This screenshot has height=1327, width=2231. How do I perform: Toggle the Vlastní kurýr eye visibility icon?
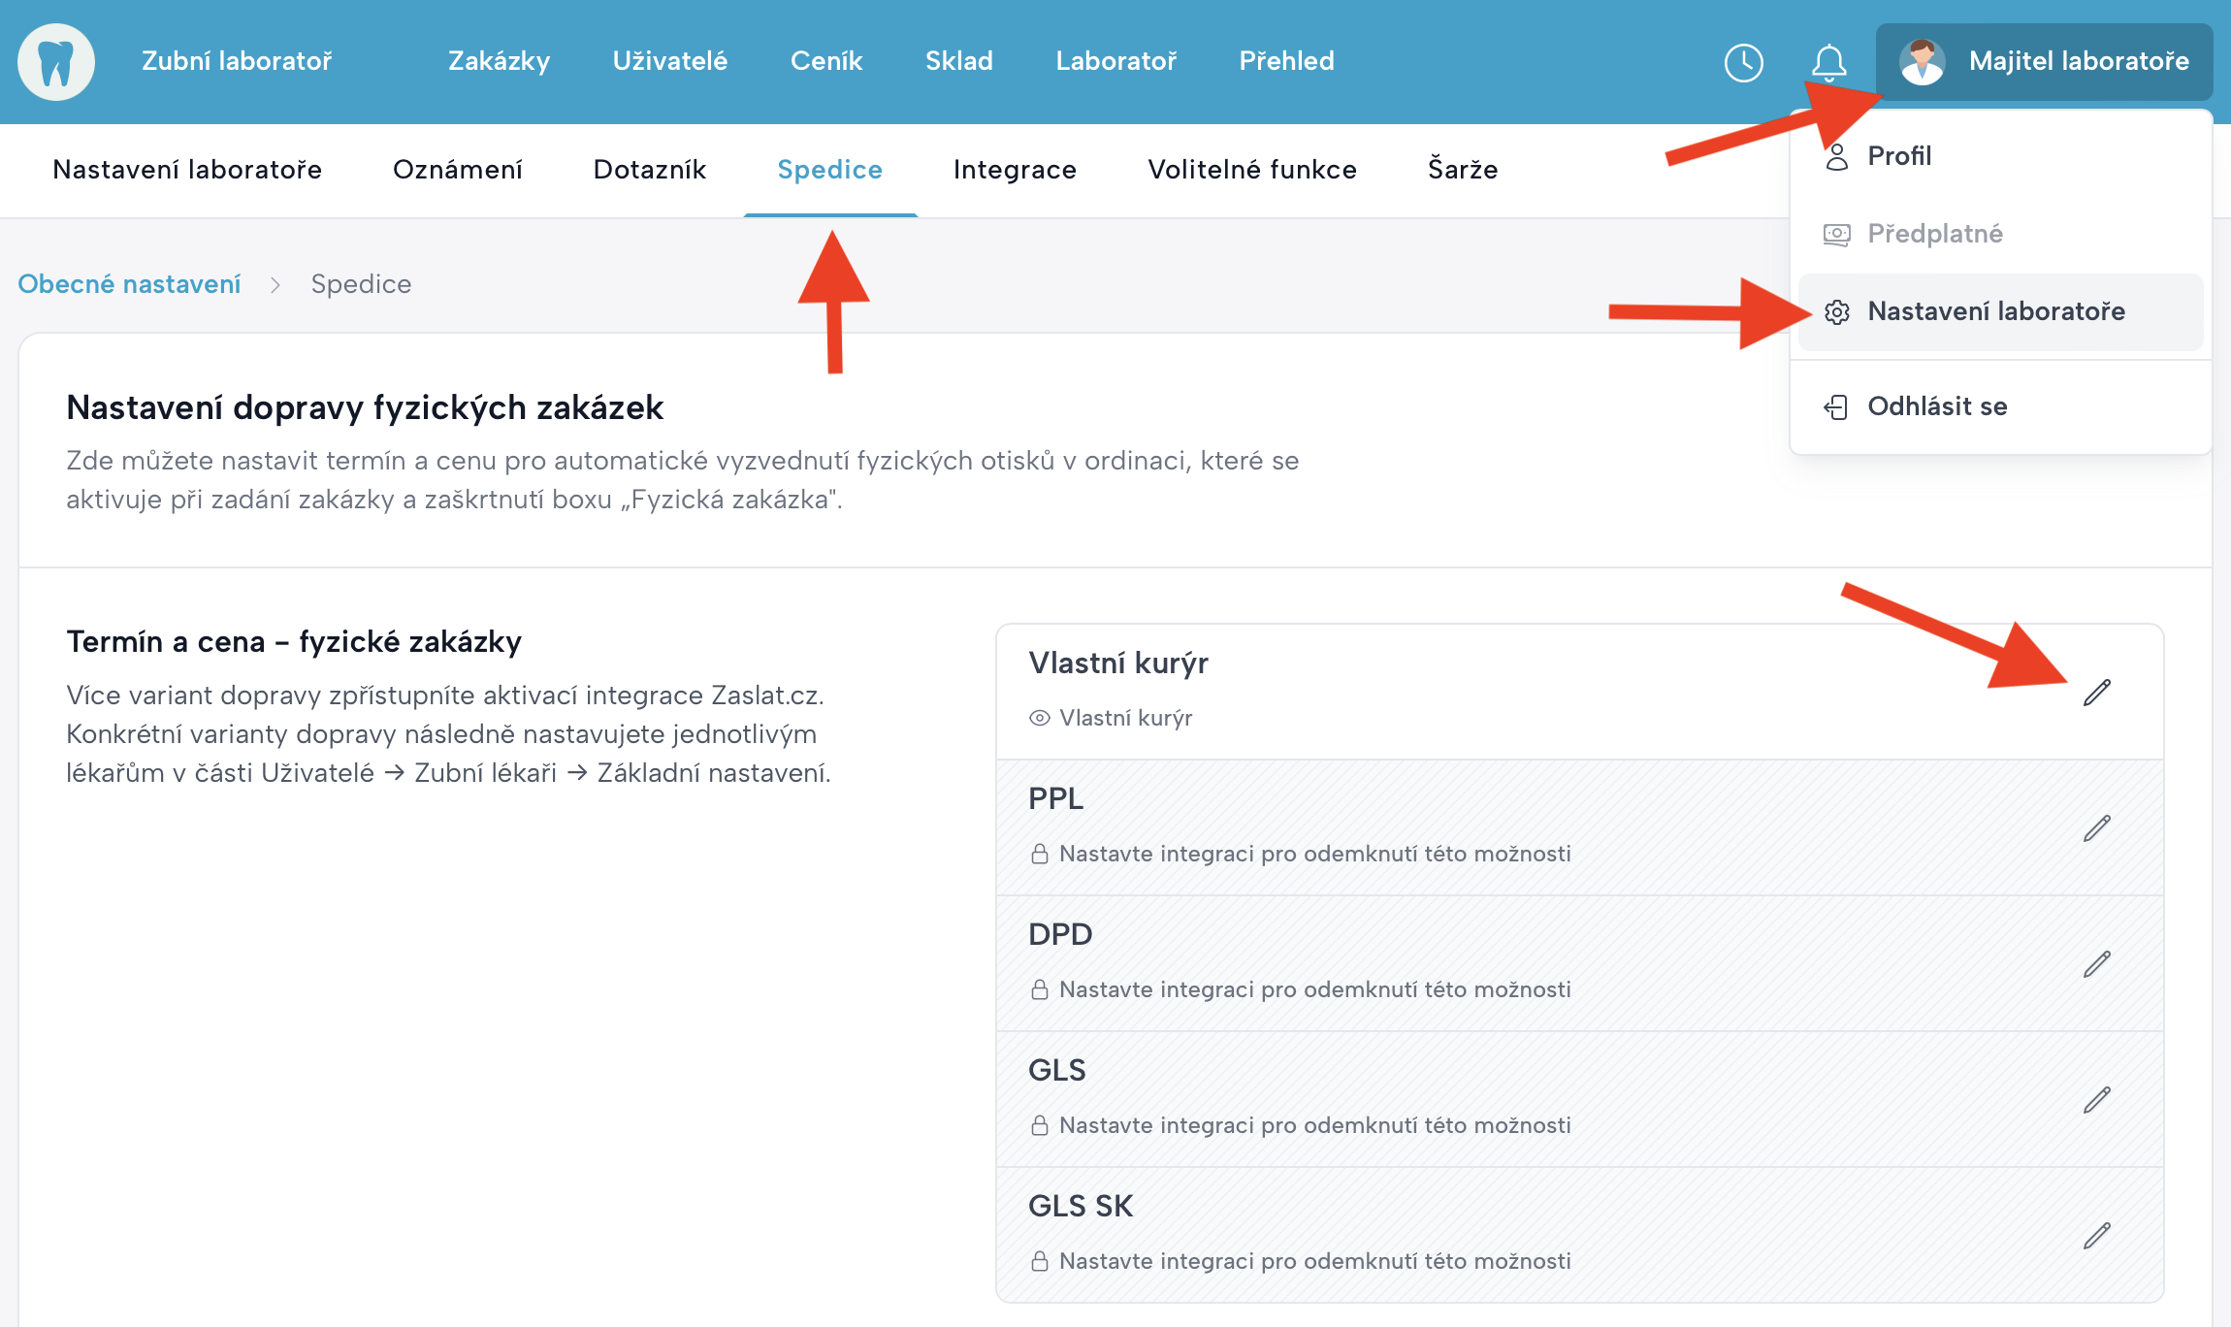(1039, 719)
